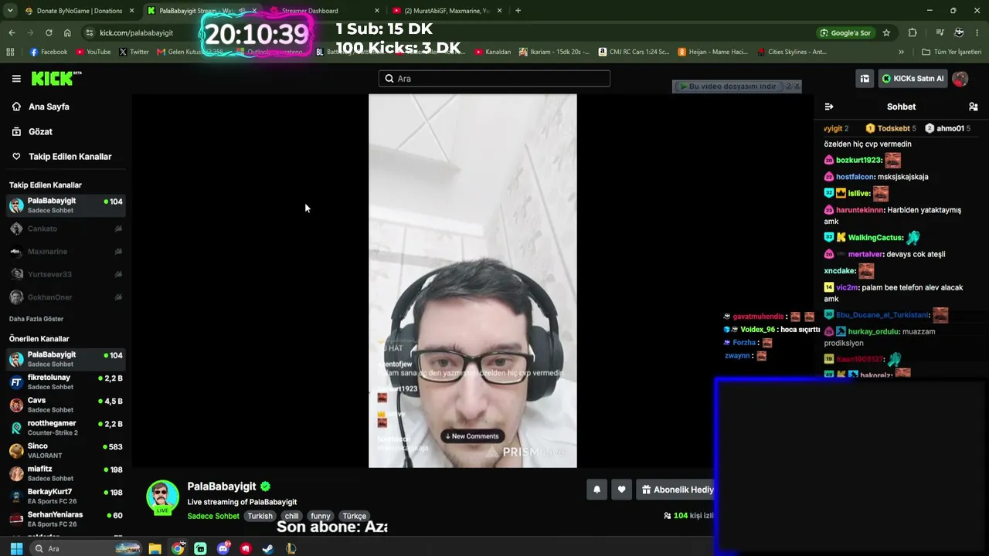Screen dimensions: 989x556
Task: Open Tüm Yer İşaretleri bookmarks folder
Action: [x=951, y=52]
